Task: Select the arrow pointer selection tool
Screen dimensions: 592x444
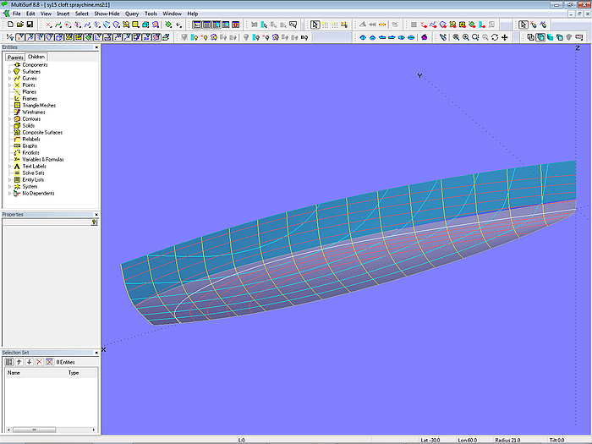Action: pyautogui.click(x=315, y=25)
